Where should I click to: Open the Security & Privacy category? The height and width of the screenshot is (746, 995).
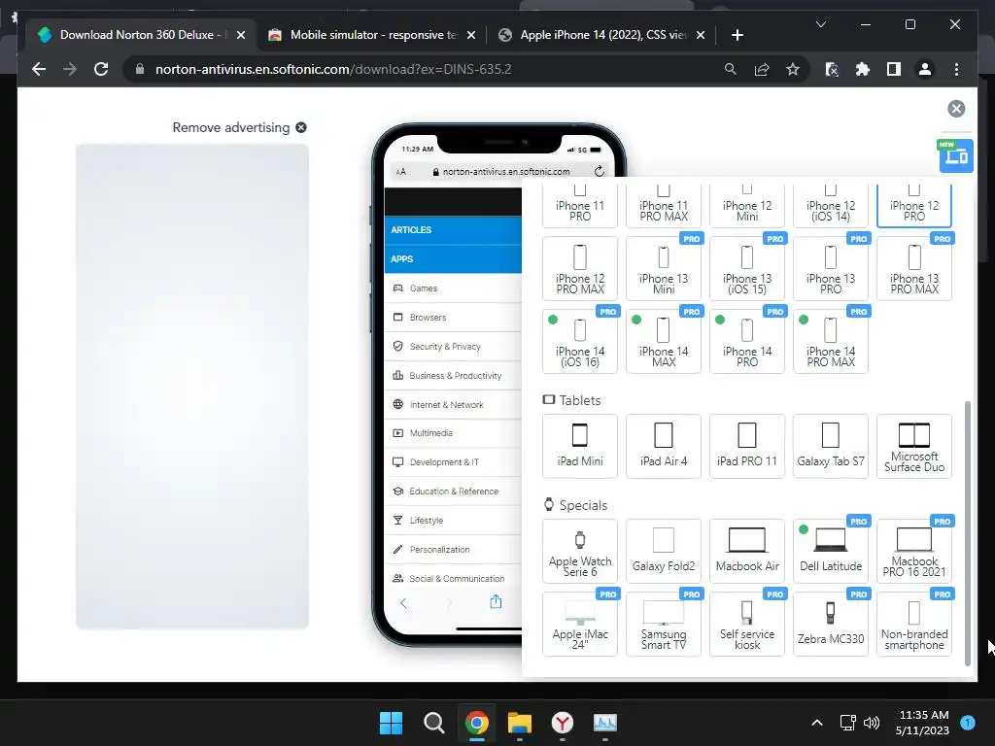453,347
